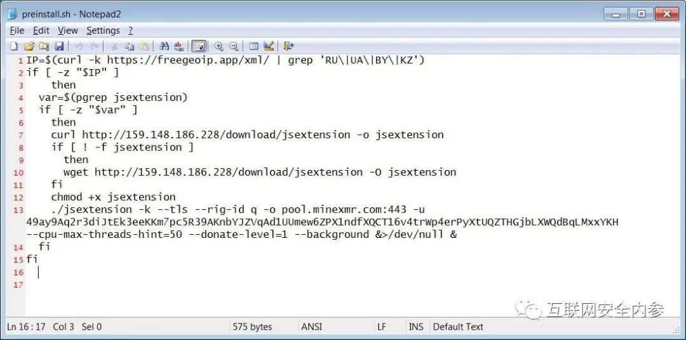Open Find with binoculars icon
The image size is (686, 340).
[x=165, y=46]
